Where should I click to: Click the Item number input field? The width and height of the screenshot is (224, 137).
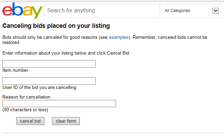pyautogui.click(x=49, y=64)
